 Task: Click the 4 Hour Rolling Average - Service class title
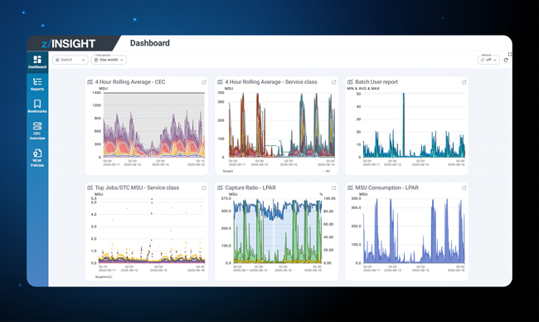[271, 82]
